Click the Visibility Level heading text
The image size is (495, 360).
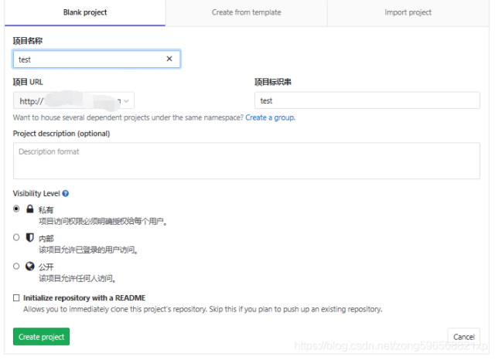(x=36, y=194)
